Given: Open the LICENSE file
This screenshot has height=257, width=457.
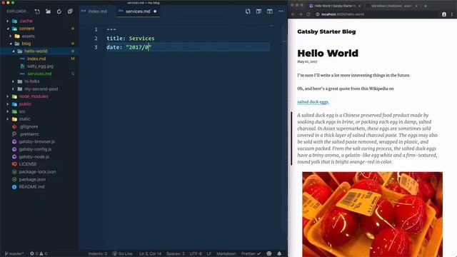Looking at the screenshot, I should coord(28,164).
